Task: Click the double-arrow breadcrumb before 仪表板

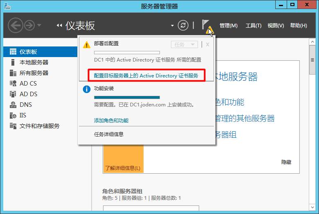Action: click(x=59, y=25)
